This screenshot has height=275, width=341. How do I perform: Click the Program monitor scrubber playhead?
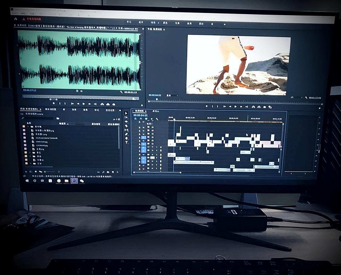157,100
